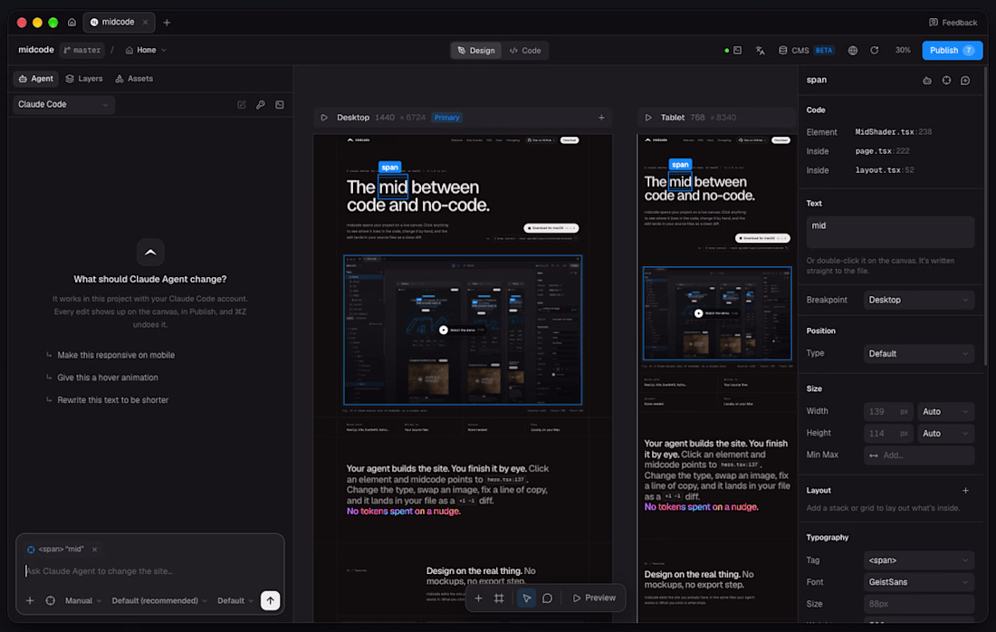Click the new chat compose icon
Viewport: 996px width, 632px height.
tap(242, 105)
